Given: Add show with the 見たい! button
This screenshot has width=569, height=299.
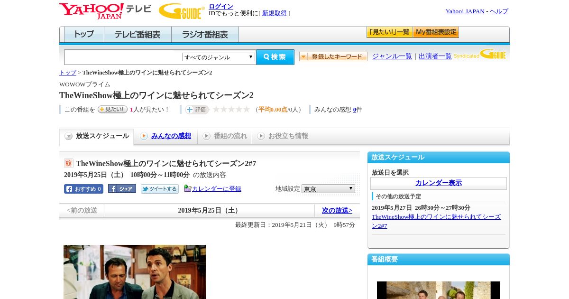Looking at the screenshot, I should coord(112,109).
